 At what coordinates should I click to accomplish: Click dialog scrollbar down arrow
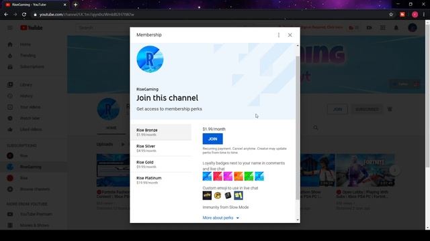[298, 220]
